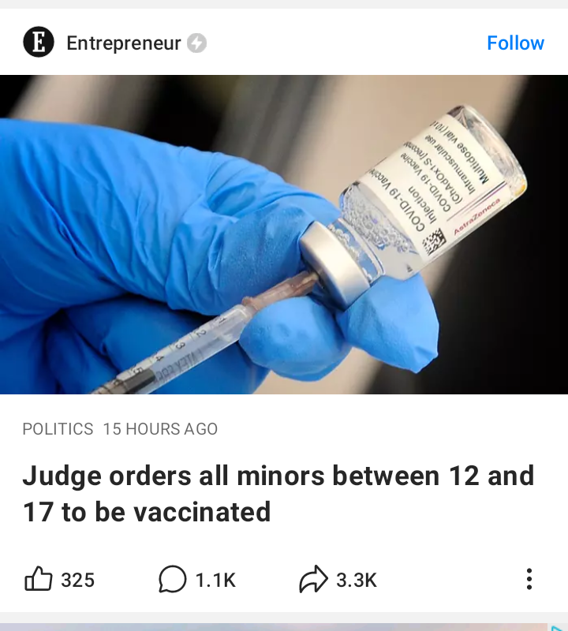Open comments via the speech bubble icon
Viewport: 568px width, 631px height.
(172, 580)
